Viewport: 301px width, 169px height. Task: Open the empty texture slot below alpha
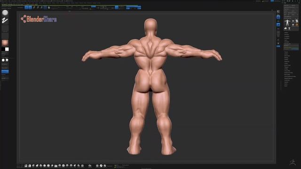pyautogui.click(x=5, y=36)
